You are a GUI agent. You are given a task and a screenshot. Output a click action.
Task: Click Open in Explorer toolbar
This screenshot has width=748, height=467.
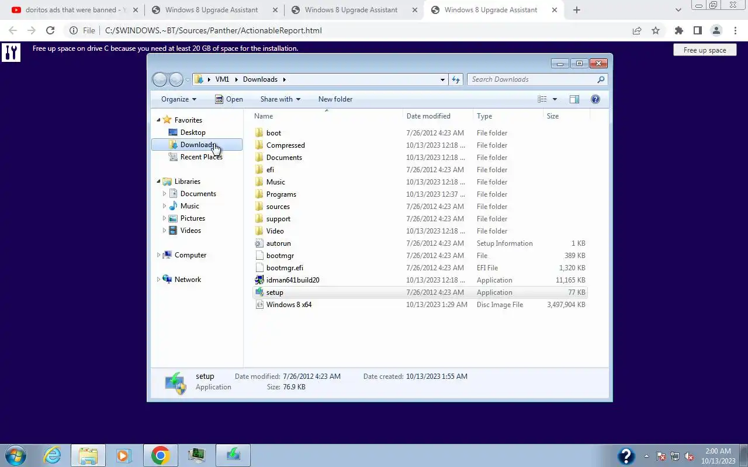point(228,99)
